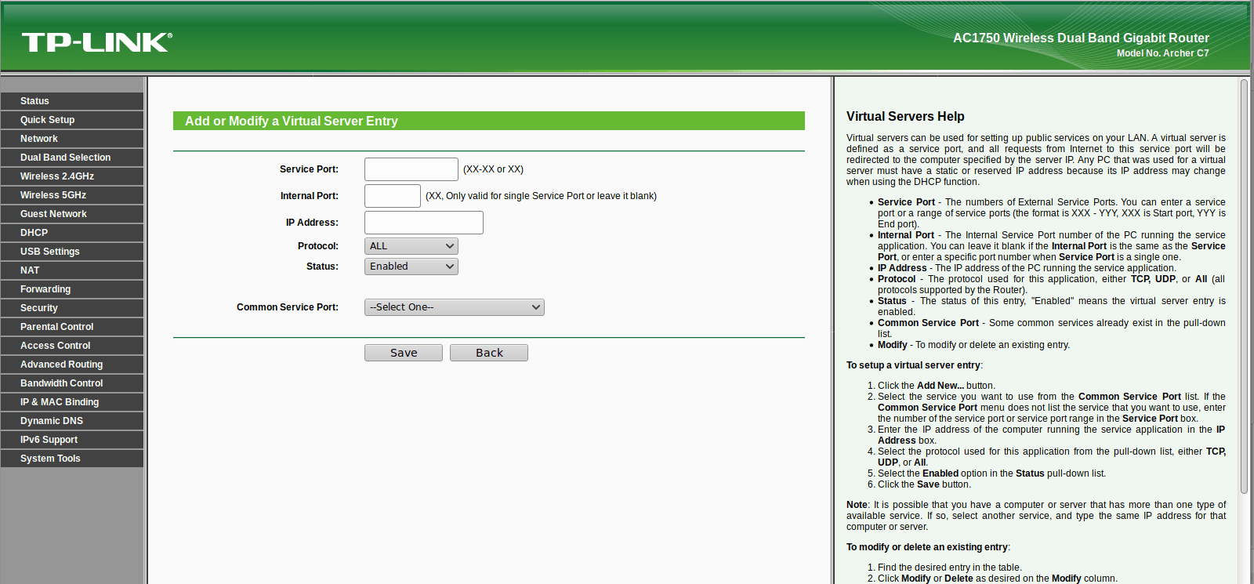Expand the Status Enabled dropdown
The height and width of the screenshot is (584, 1254).
click(x=411, y=267)
